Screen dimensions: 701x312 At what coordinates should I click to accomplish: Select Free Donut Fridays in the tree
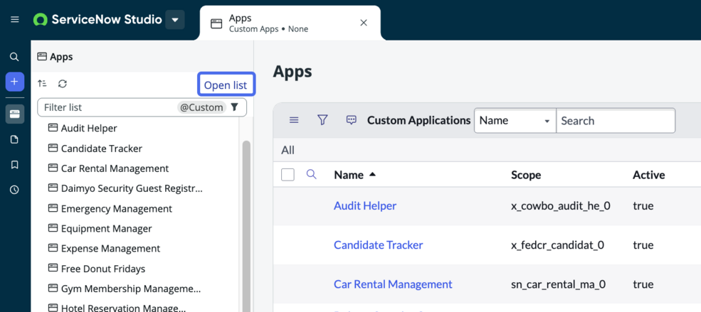[x=103, y=269]
